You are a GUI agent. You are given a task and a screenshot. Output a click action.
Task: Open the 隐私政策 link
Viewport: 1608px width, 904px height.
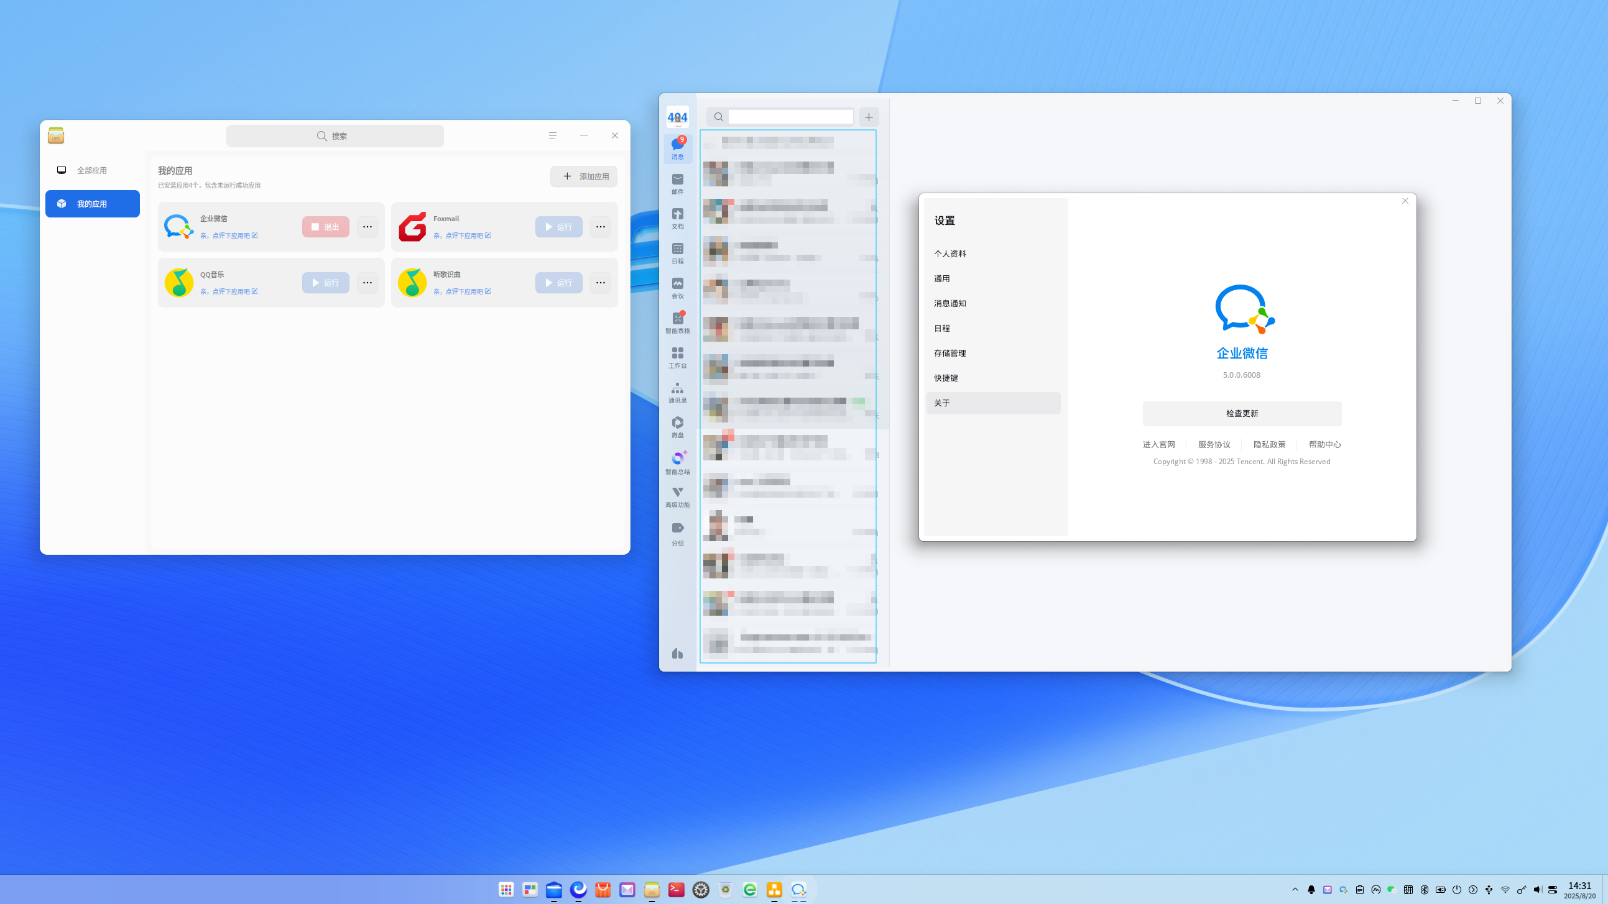pyautogui.click(x=1269, y=445)
